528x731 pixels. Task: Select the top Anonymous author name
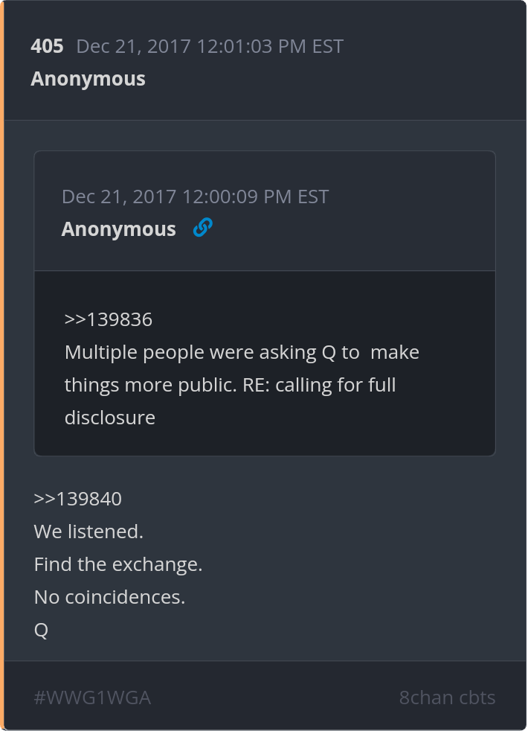88,79
